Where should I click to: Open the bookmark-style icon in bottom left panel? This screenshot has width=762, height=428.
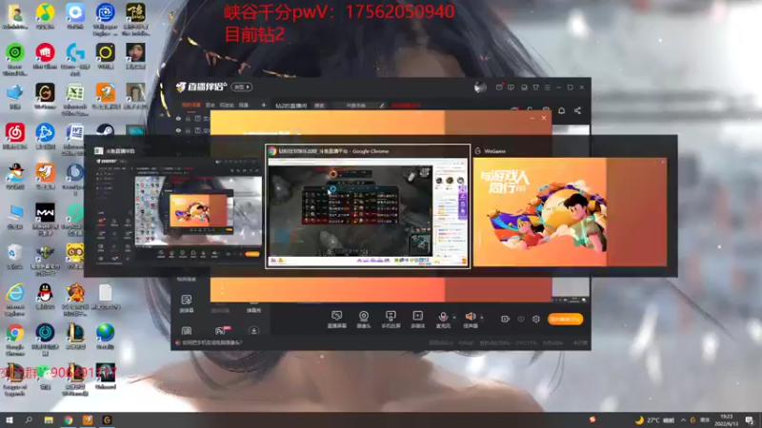186,330
